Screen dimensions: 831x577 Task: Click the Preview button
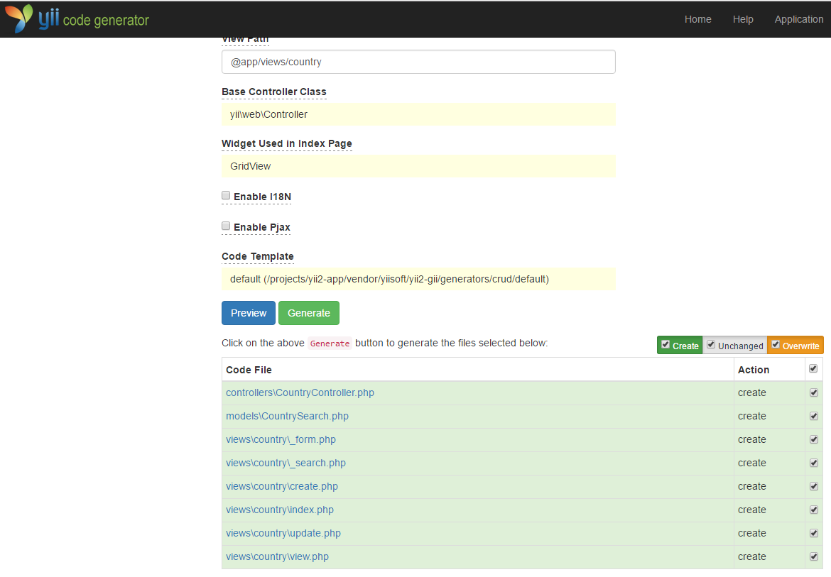point(248,312)
